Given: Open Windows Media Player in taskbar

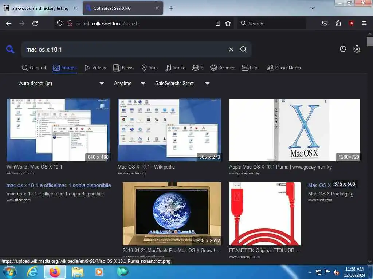Looking at the screenshot, I should tap(99, 272).
